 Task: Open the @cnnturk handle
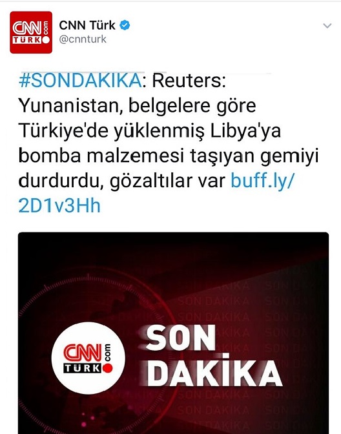coord(83,39)
